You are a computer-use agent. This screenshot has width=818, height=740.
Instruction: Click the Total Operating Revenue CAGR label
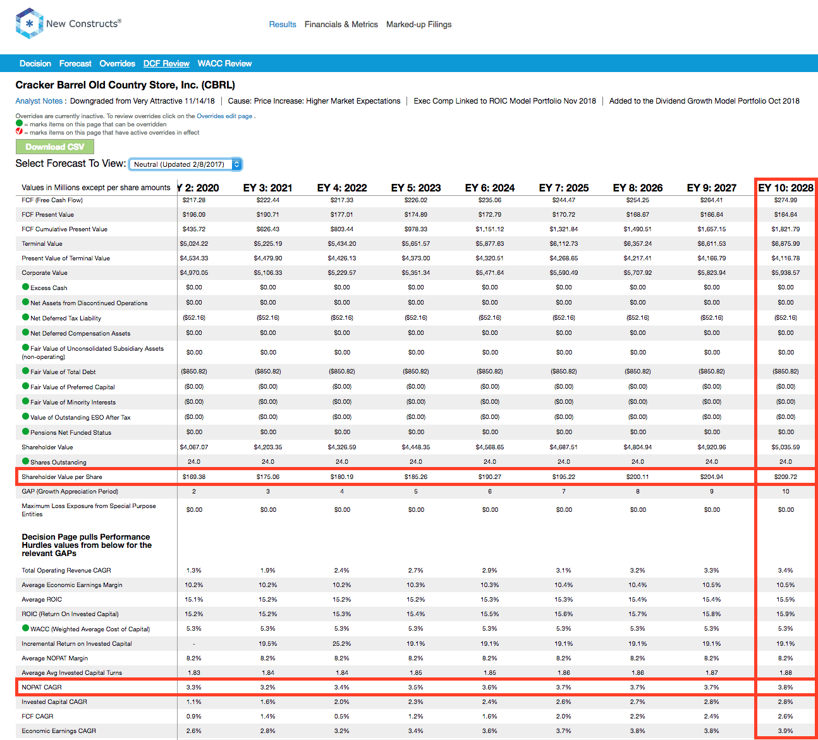coord(66,571)
